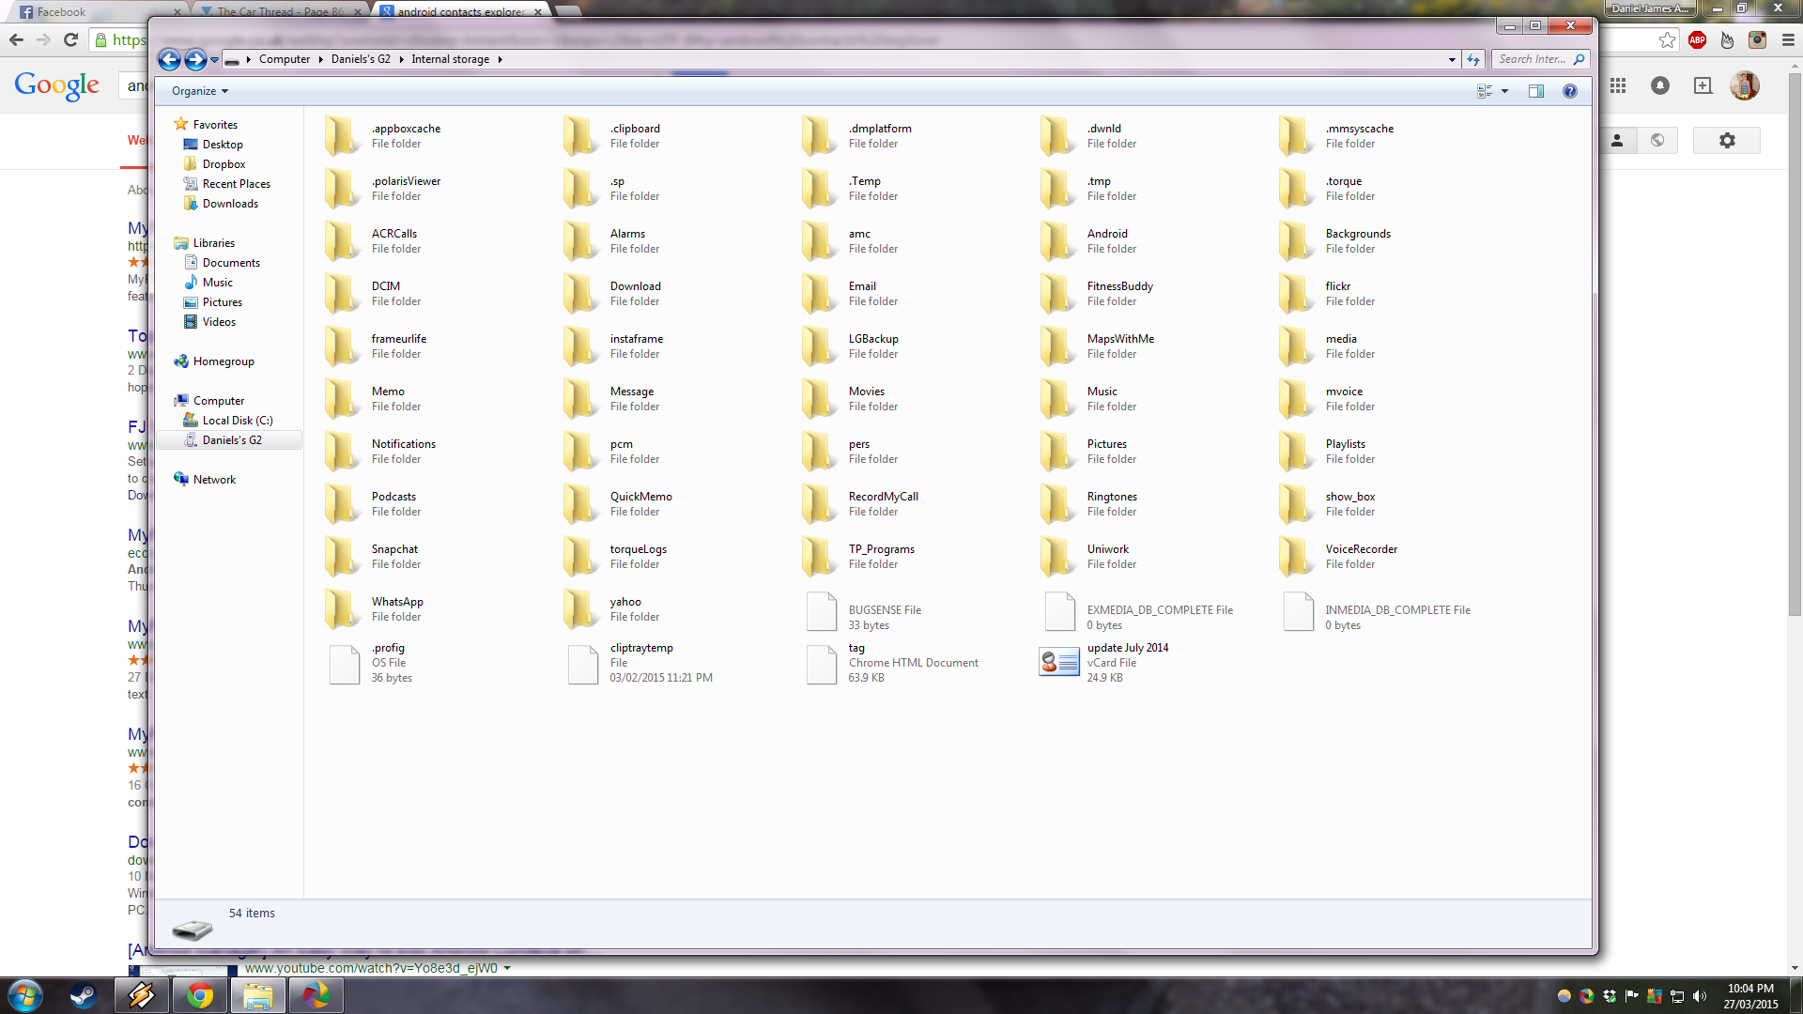Click the Computer breadcrumb

coord(285,59)
